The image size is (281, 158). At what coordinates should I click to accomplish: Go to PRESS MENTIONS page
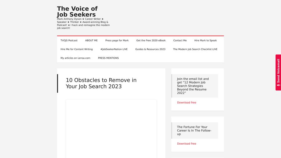[x=108, y=58]
